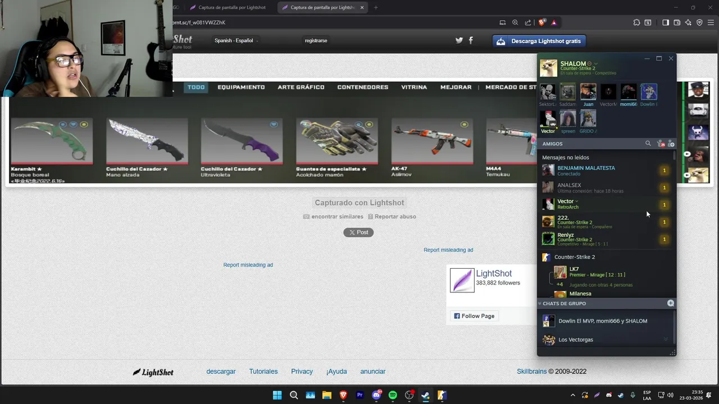Click the share page icon in address bar

[528, 22]
